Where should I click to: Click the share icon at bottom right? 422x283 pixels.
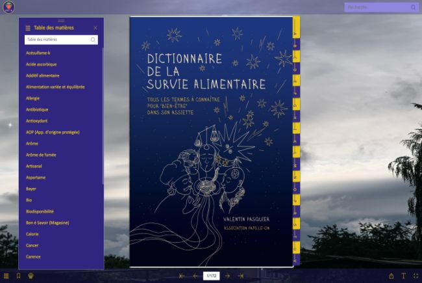(391, 276)
